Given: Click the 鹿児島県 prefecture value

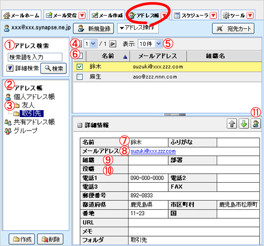Looking at the screenshot, I should [141, 204].
